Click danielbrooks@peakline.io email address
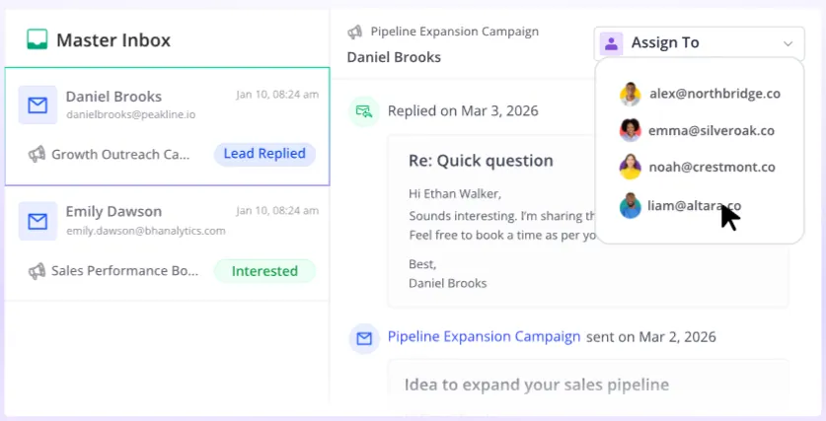This screenshot has height=421, width=826. [130, 114]
